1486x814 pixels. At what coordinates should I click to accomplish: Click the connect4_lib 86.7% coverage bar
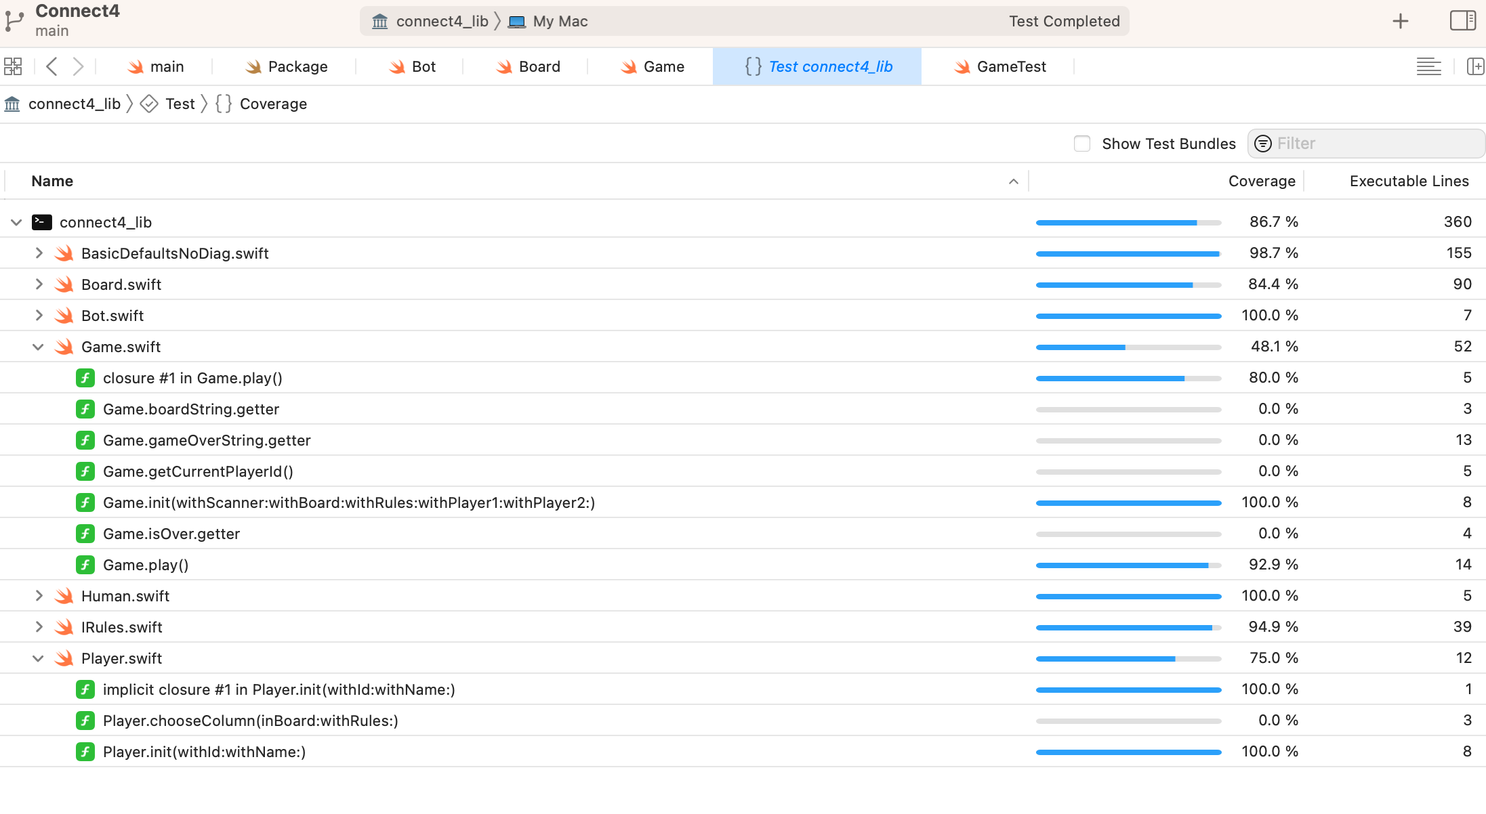(x=1128, y=223)
